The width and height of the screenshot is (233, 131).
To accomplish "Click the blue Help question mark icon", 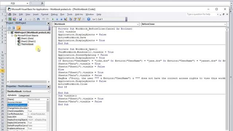I will [x=88, y=19].
